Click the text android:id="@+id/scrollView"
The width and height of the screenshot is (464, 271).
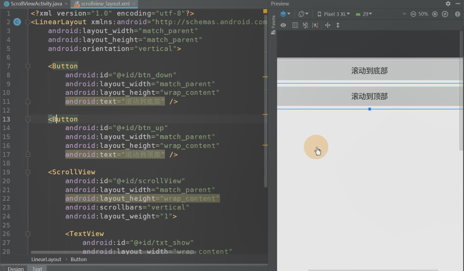coord(125,181)
